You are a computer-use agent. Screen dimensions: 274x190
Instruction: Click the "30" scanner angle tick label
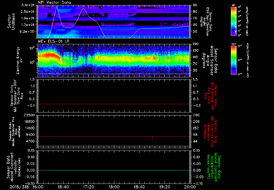[195, 70]
